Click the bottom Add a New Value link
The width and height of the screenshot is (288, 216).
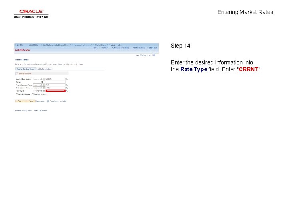(40, 110)
